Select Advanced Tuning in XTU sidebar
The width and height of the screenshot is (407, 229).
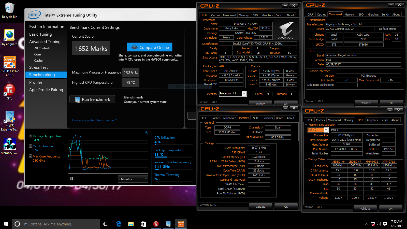tap(45, 42)
